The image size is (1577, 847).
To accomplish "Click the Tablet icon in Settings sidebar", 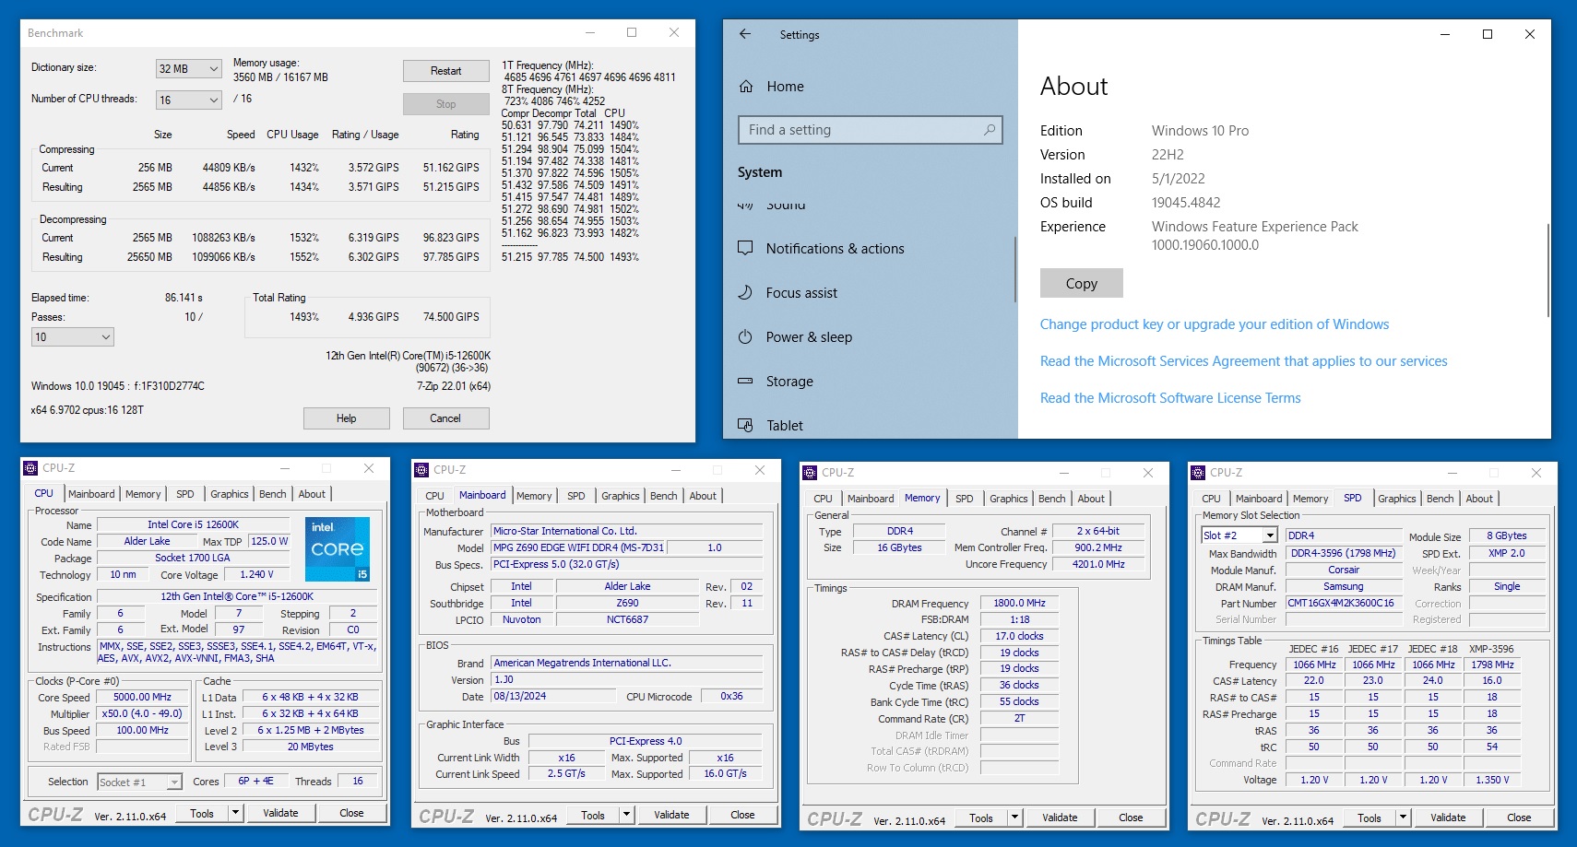I will 746,425.
